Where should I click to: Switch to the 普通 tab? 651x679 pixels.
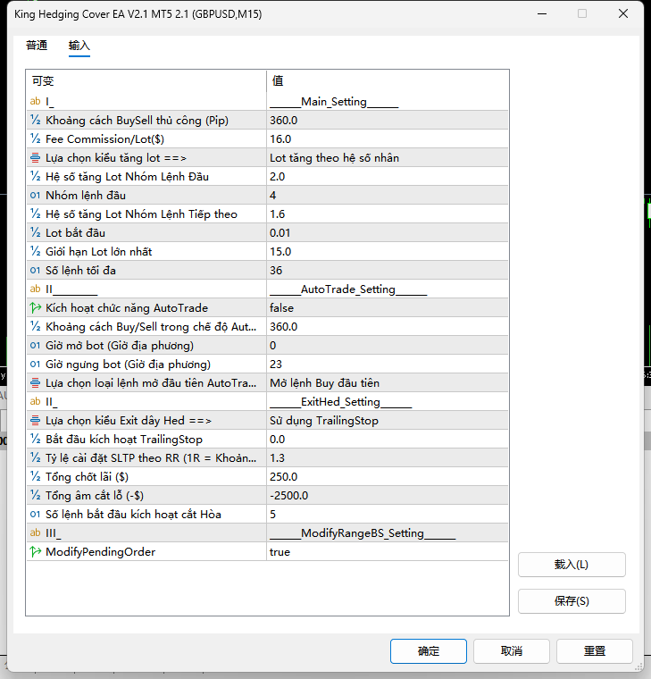[37, 46]
